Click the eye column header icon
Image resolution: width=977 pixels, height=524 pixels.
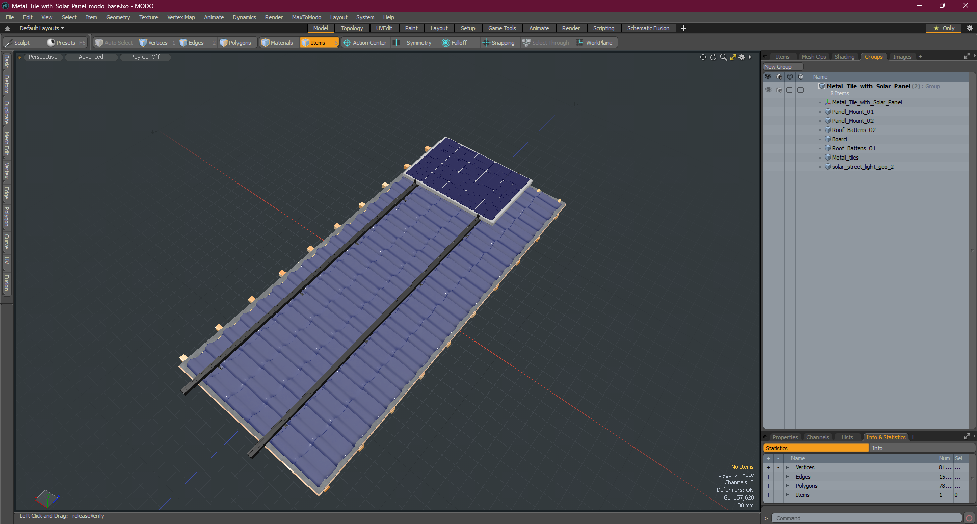click(x=768, y=77)
